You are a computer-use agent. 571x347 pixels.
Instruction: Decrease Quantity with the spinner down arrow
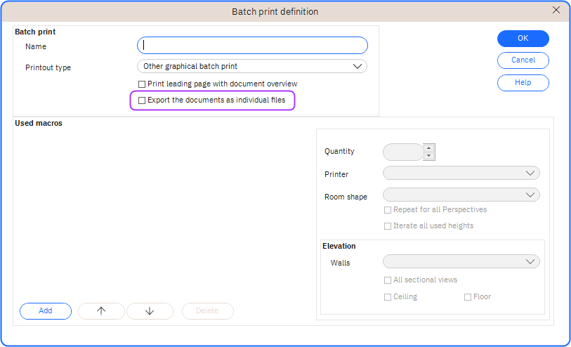[x=429, y=156]
